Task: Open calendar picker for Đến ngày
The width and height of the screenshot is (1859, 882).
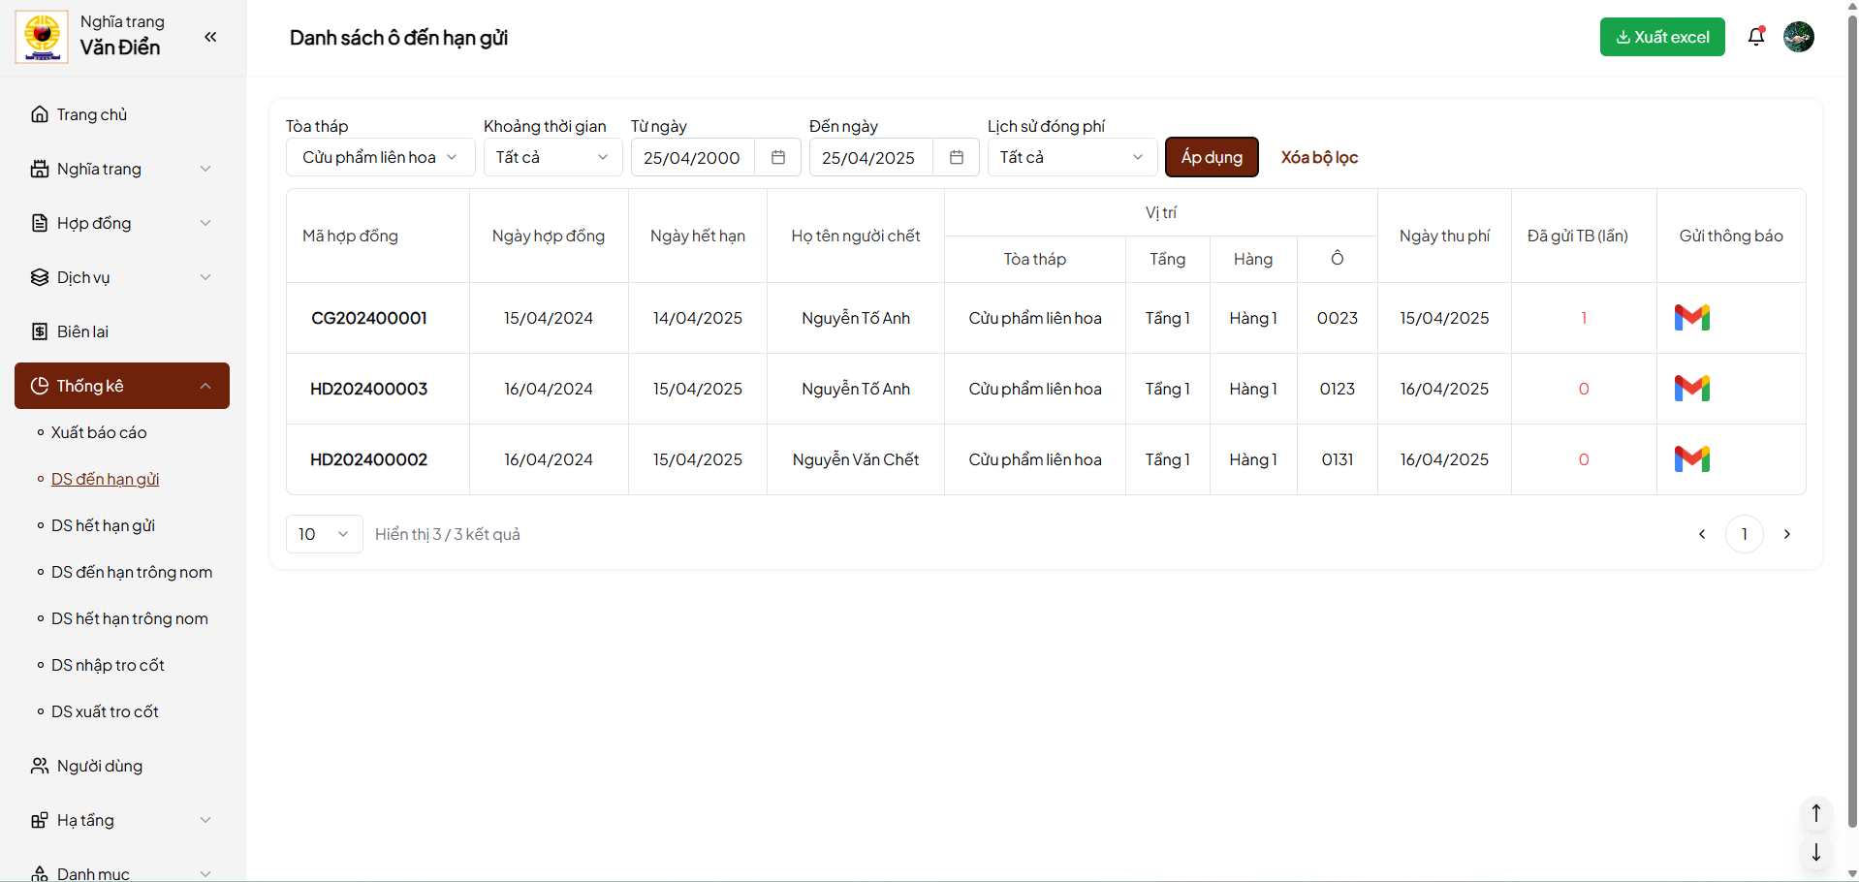Action: (x=956, y=157)
